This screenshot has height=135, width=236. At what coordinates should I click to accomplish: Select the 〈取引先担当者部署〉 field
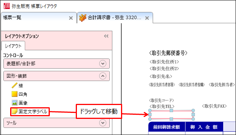point(162,85)
